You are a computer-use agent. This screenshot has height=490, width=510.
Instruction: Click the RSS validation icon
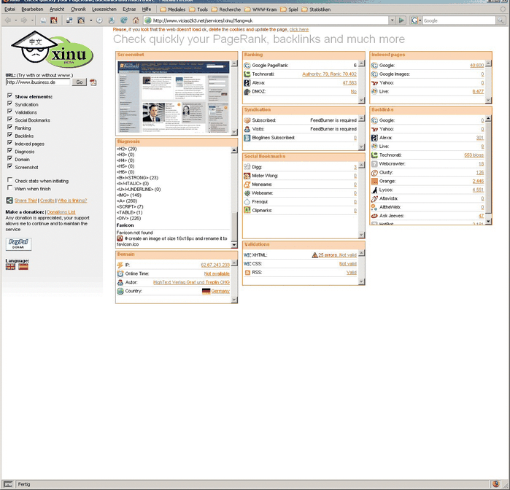pyautogui.click(x=247, y=273)
